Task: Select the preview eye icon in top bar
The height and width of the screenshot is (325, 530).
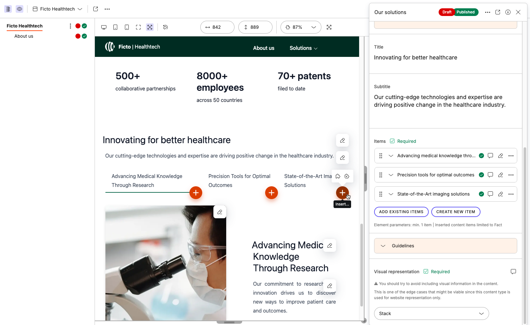Action: tap(19, 9)
